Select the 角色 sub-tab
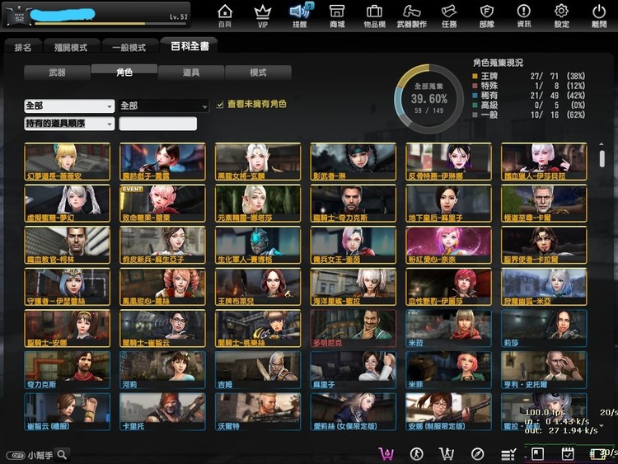The width and height of the screenshot is (618, 464). [x=124, y=73]
